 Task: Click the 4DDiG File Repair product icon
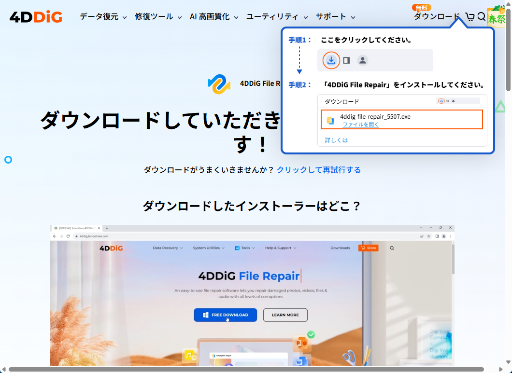coord(219,84)
